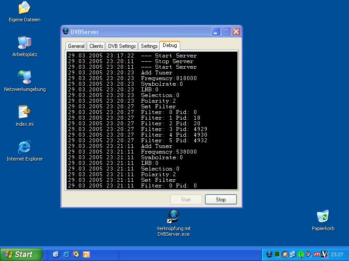
Task: Close the DVBServer window
Action: (236, 32)
